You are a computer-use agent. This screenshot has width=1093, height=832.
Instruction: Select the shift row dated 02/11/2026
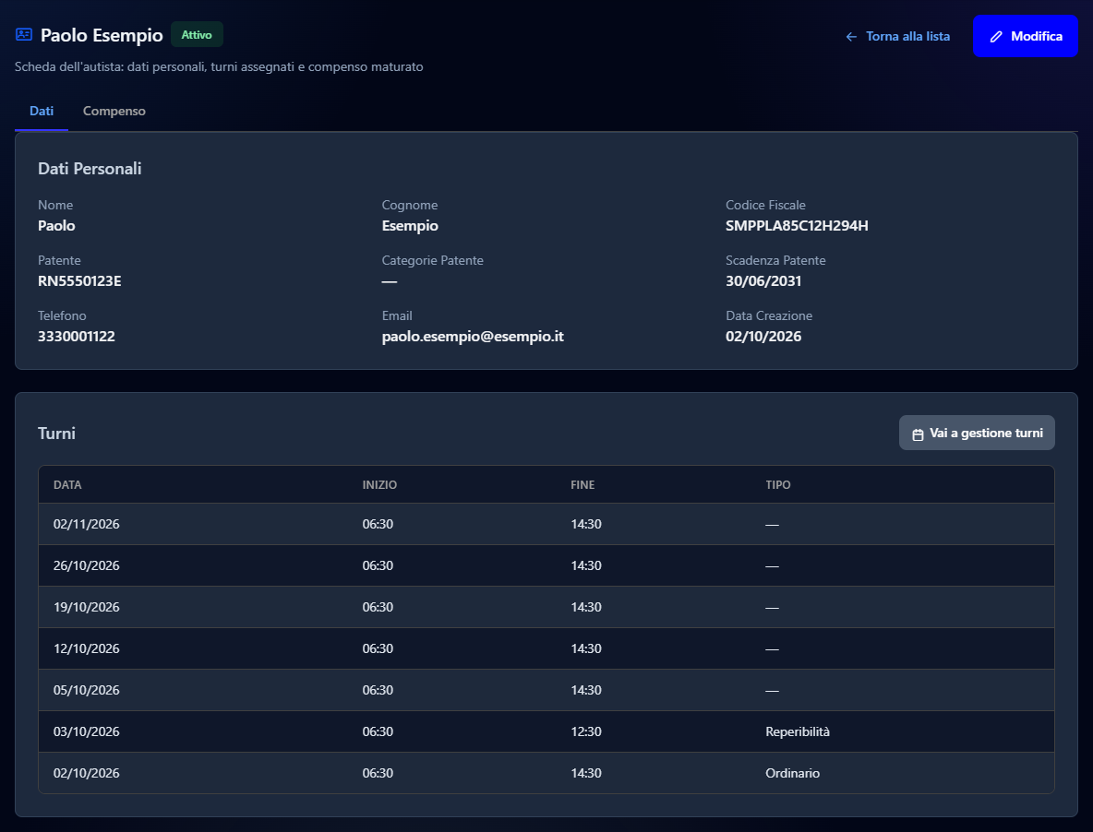[546, 524]
